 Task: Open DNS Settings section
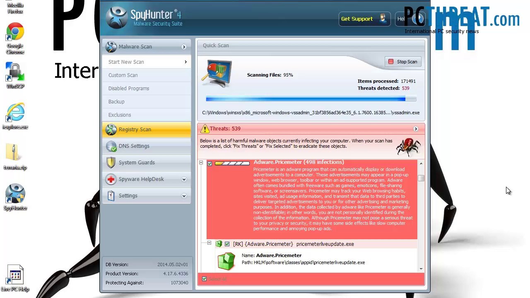147,146
